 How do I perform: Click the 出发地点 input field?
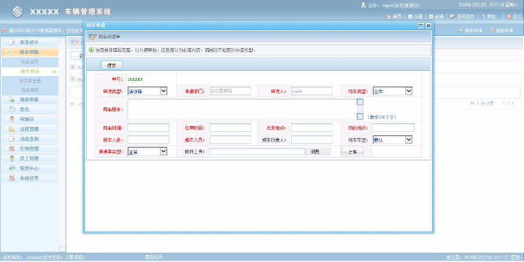tap(312, 128)
